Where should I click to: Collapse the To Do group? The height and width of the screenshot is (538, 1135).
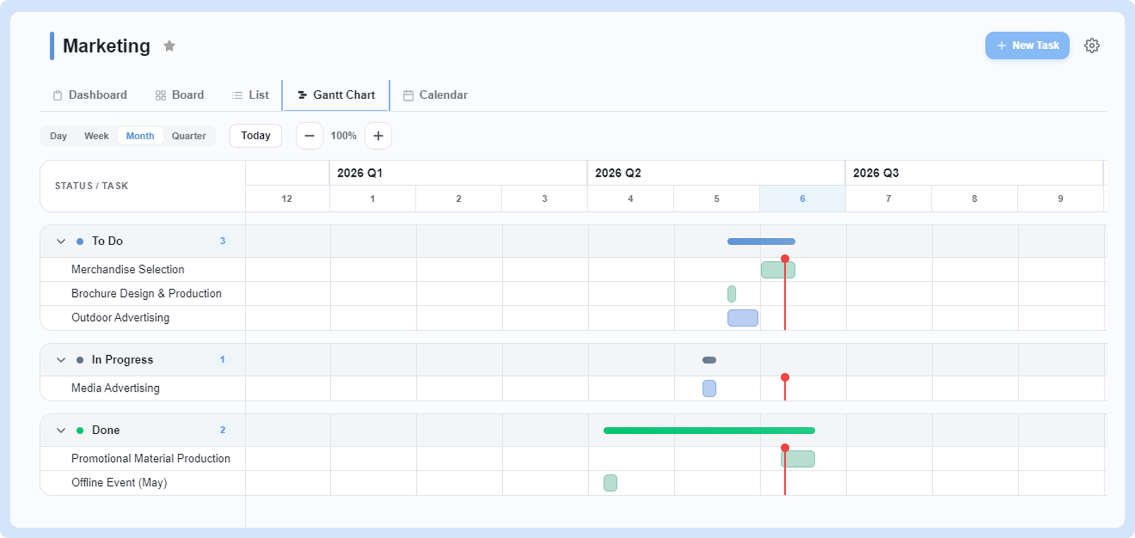61,241
